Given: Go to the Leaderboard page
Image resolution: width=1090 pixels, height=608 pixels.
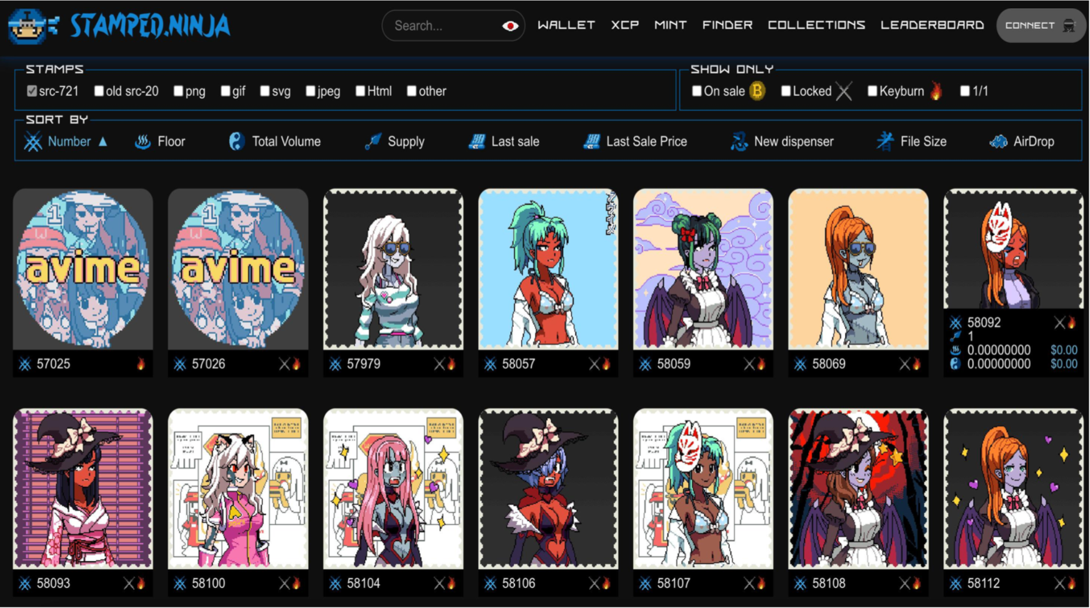Looking at the screenshot, I should pyautogui.click(x=932, y=25).
